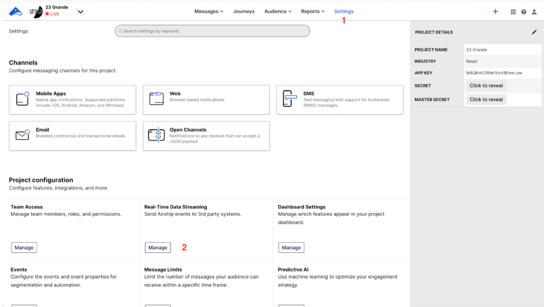Open the Audience dropdown menu
The width and height of the screenshot is (544, 307).
click(x=278, y=12)
